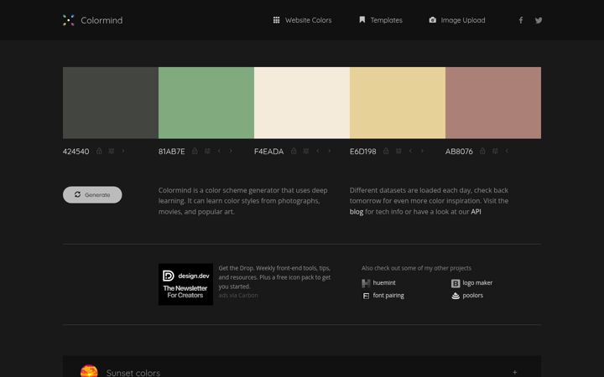Open the Sunset colors section title

pos(133,372)
